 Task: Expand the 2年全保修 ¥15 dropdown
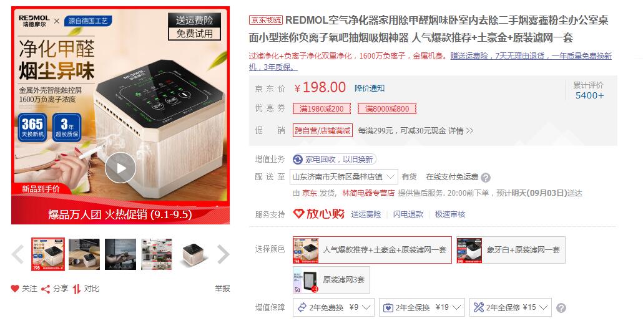pyautogui.click(x=510, y=307)
